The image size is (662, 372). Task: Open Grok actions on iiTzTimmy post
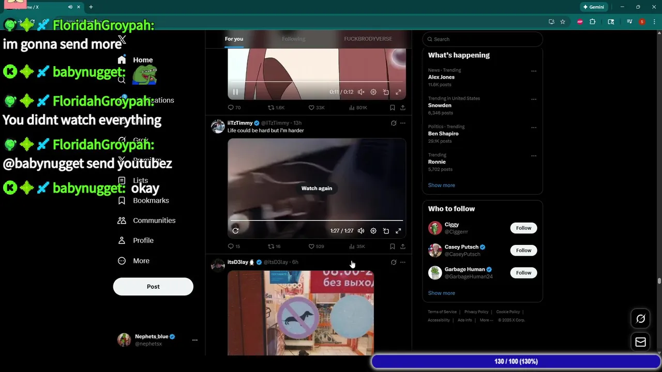pos(394,123)
